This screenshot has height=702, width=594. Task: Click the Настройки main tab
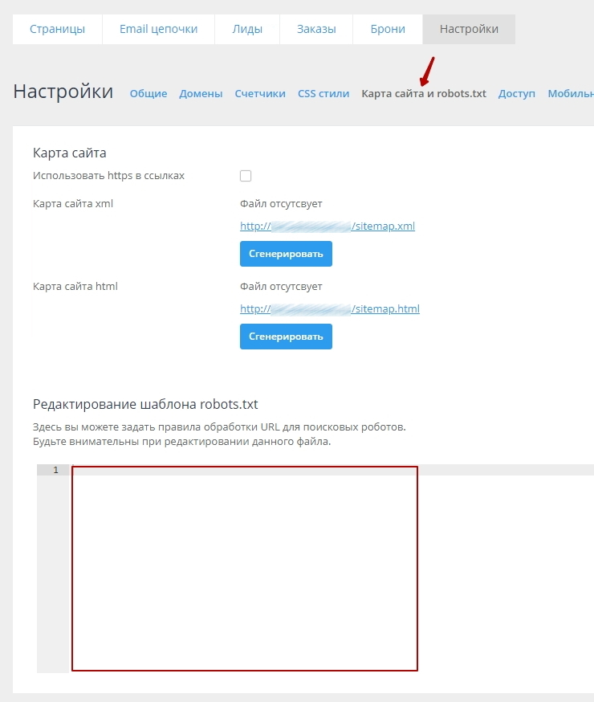[x=469, y=29]
